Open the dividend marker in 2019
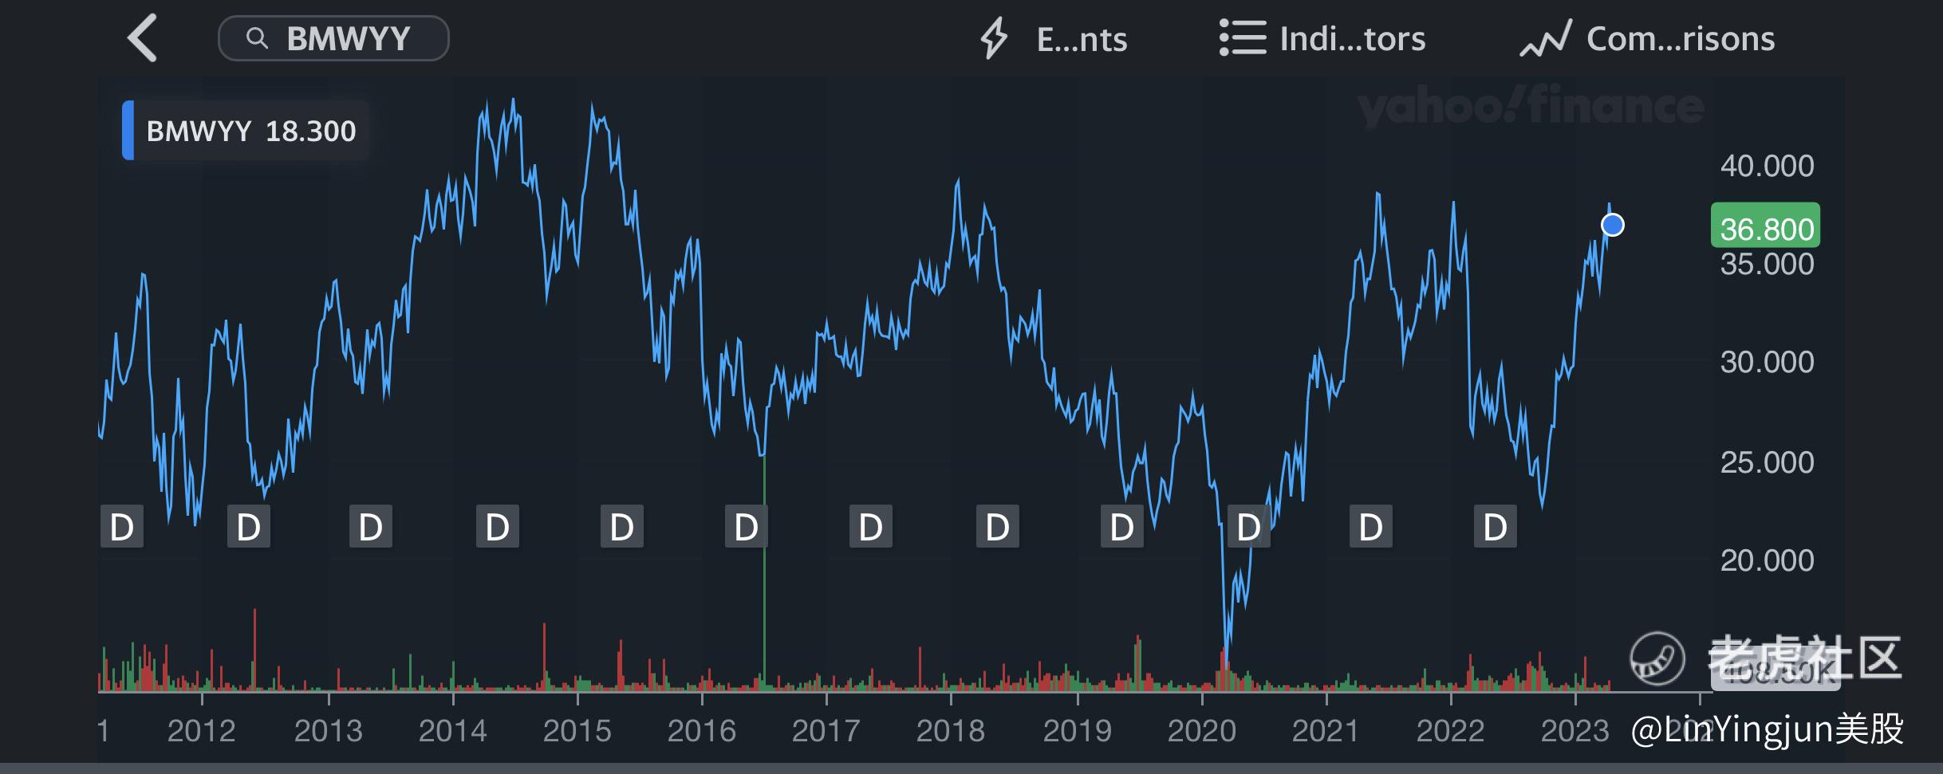This screenshot has width=1943, height=774. 1122,527
